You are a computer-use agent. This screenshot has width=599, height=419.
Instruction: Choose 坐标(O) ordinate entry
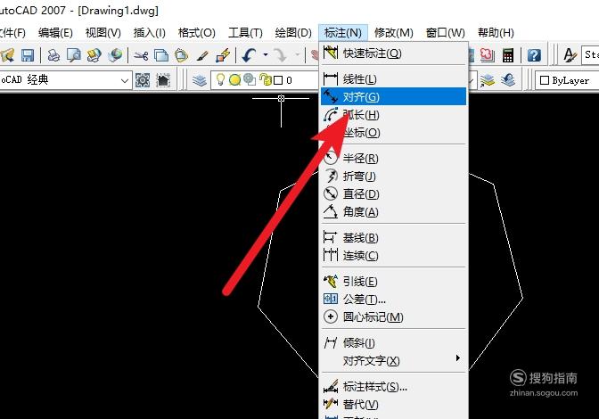click(393, 133)
